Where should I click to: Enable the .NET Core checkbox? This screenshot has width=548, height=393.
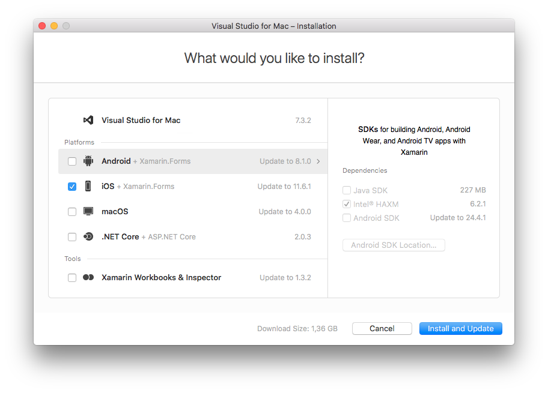click(x=72, y=236)
